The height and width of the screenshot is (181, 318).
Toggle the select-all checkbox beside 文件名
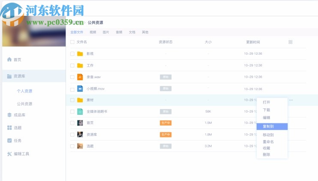point(72,42)
